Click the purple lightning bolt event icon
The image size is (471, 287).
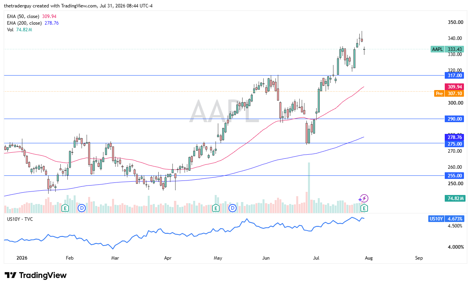364,198
